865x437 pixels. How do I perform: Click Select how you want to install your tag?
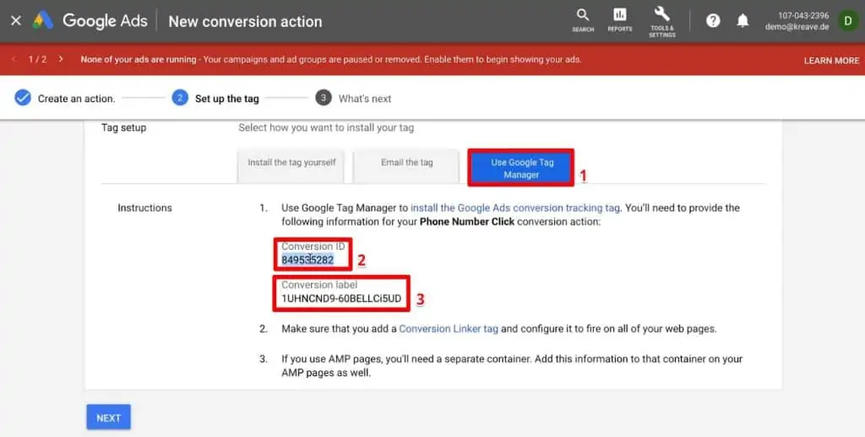326,128
